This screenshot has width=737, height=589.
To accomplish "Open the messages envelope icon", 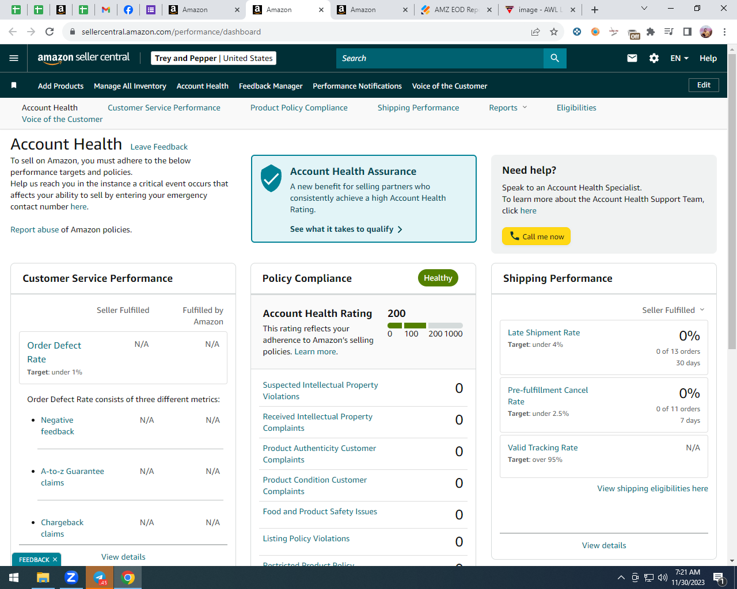I will coord(632,58).
